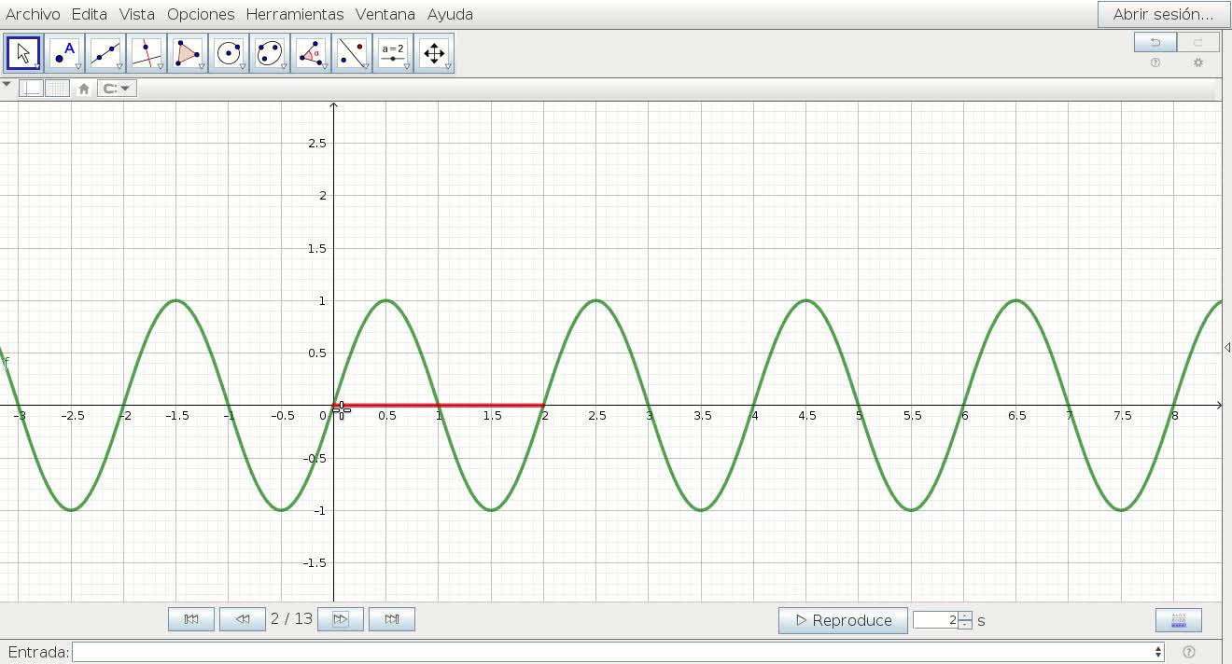Select the Line through two points tool
This screenshot has height=664, width=1232.
point(105,53)
